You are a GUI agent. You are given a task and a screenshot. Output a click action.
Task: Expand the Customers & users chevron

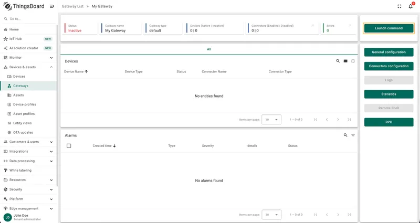pos(51,142)
